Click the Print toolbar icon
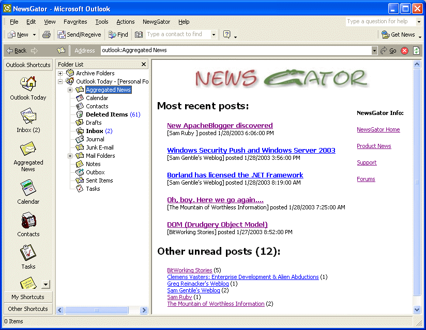426x330 pixels. click(47, 35)
